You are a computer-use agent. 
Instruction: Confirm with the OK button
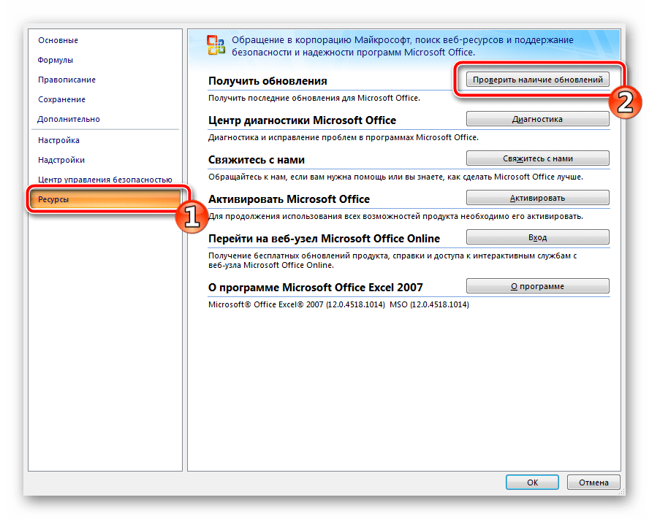point(532,483)
